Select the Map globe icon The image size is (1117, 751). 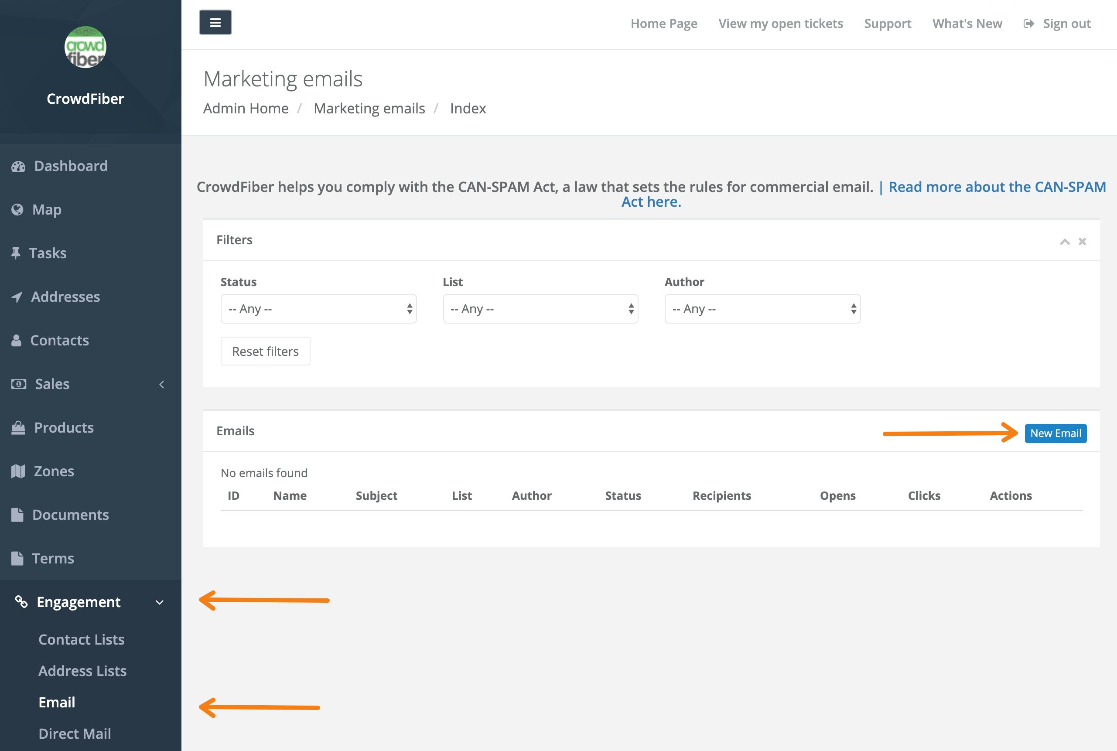tap(18, 209)
